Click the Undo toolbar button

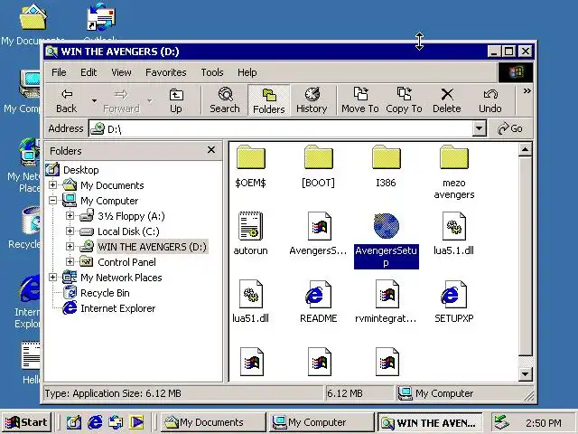click(x=490, y=100)
